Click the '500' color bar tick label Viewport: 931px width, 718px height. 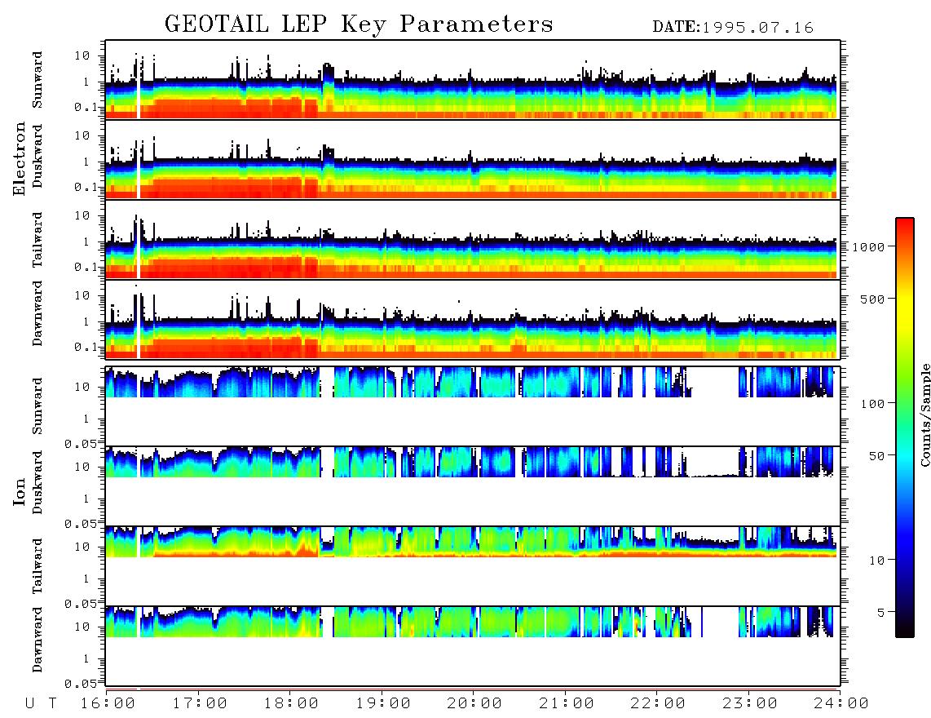872,299
